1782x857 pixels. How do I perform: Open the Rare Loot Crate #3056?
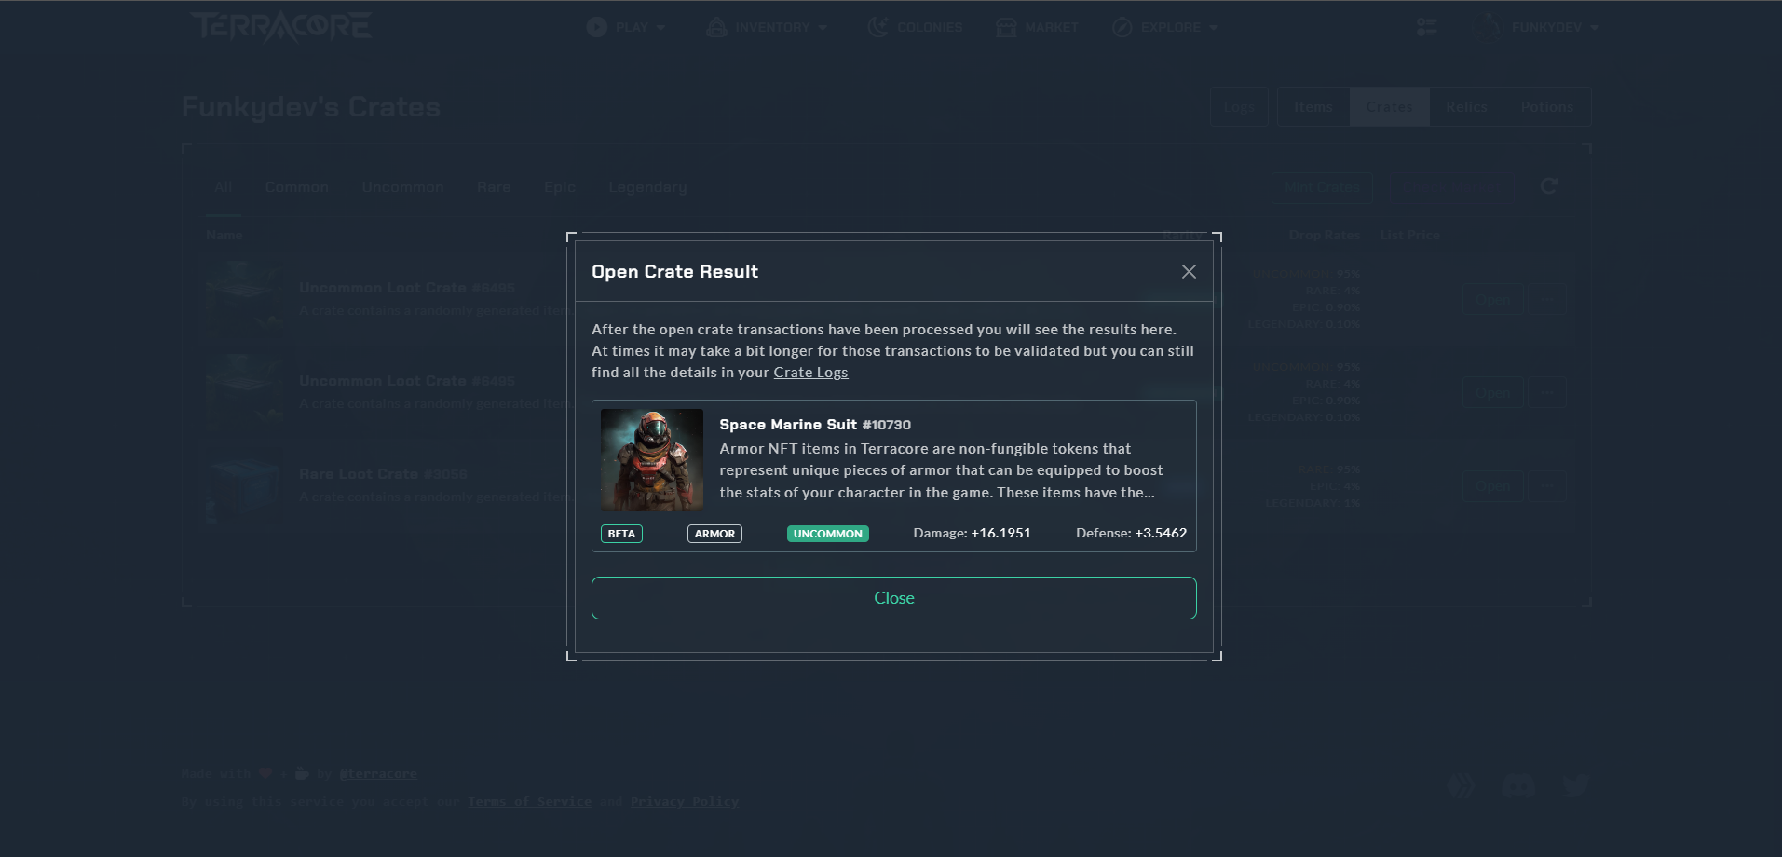(1492, 485)
